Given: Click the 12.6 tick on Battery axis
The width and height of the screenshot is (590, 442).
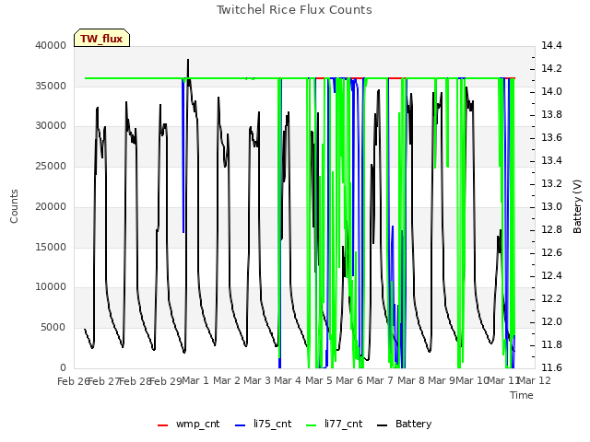Looking at the screenshot, I should [x=551, y=253].
